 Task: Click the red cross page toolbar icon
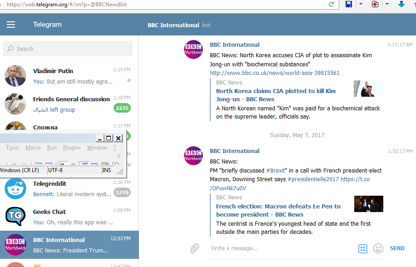(x=375, y=4)
